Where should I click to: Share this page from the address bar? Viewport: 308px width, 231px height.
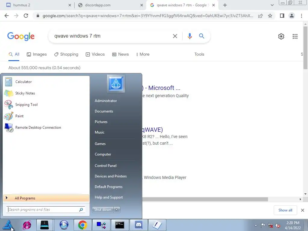[x=260, y=16]
